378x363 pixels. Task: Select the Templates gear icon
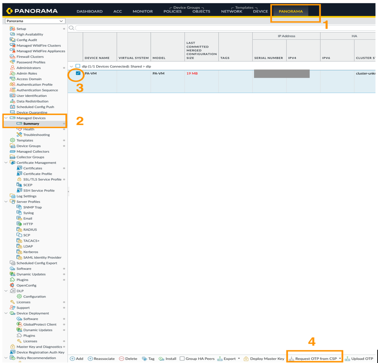click(12, 140)
